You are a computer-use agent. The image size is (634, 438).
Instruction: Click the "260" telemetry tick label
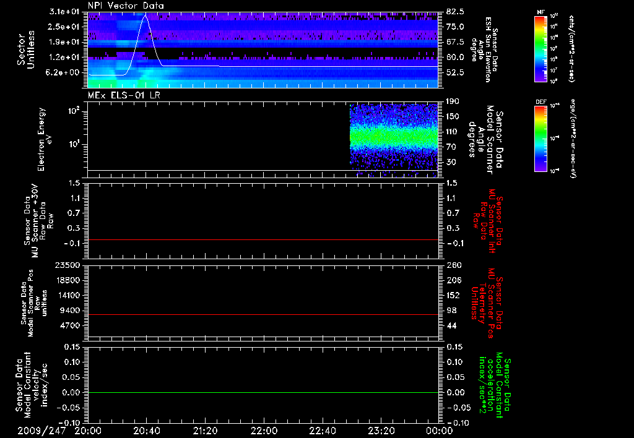pos(453,265)
